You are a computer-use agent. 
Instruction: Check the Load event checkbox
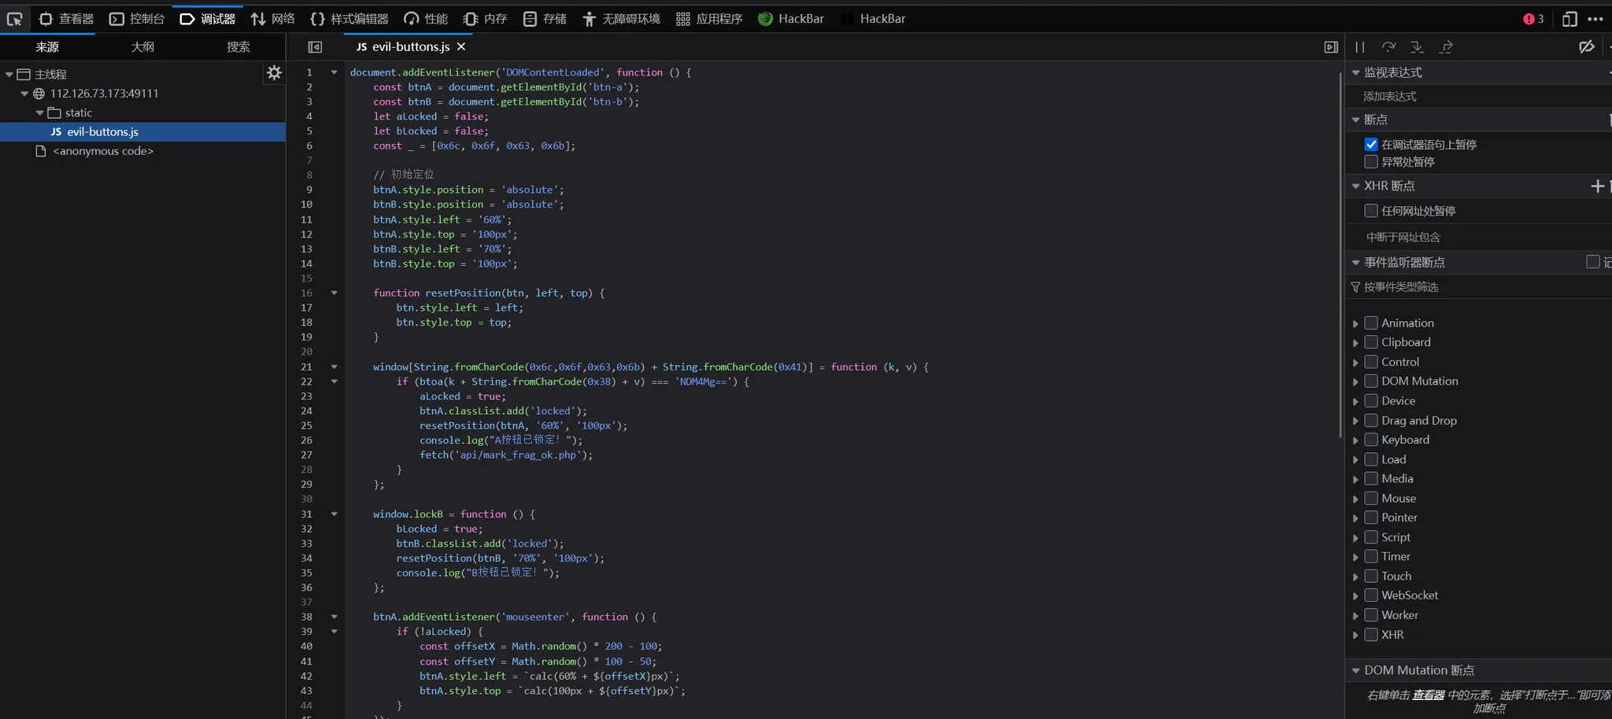tap(1371, 459)
